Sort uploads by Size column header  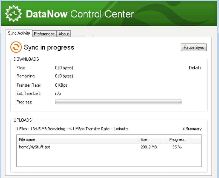[x=151, y=139]
